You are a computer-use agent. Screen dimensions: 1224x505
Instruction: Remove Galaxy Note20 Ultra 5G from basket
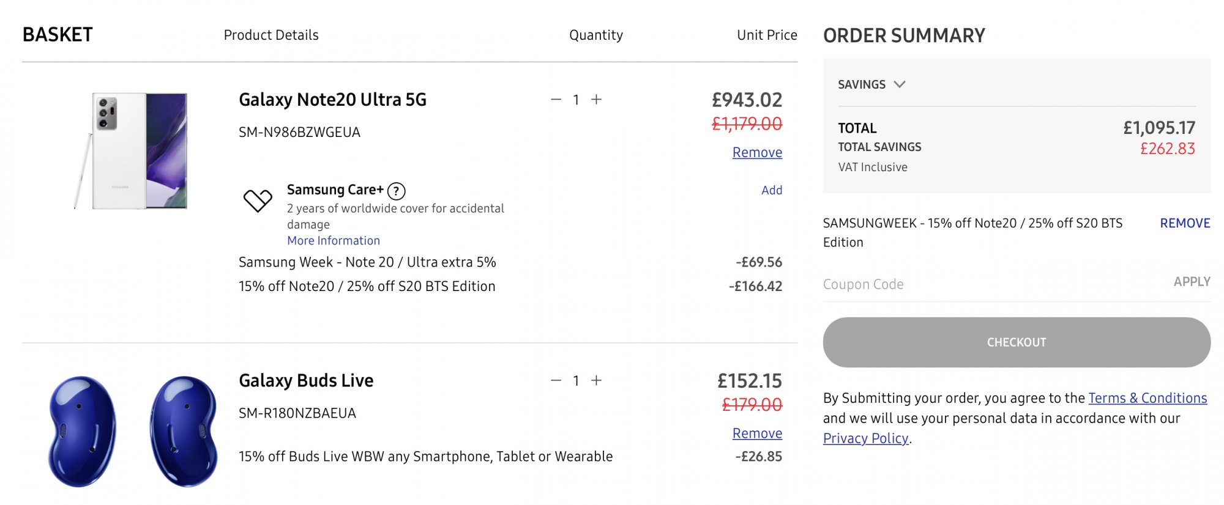pyautogui.click(x=757, y=152)
